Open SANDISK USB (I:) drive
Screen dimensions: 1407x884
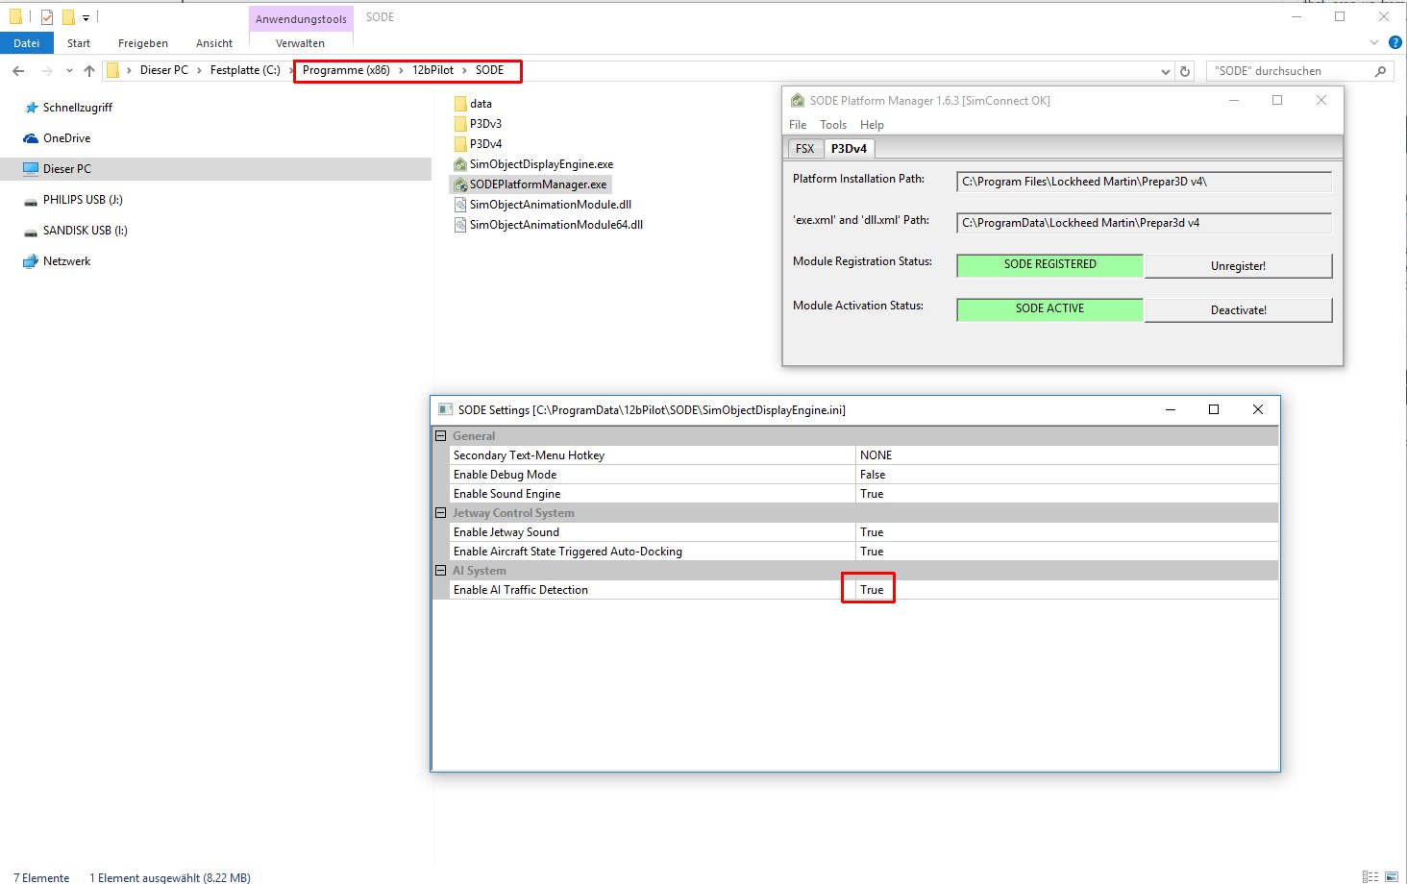pos(75,231)
